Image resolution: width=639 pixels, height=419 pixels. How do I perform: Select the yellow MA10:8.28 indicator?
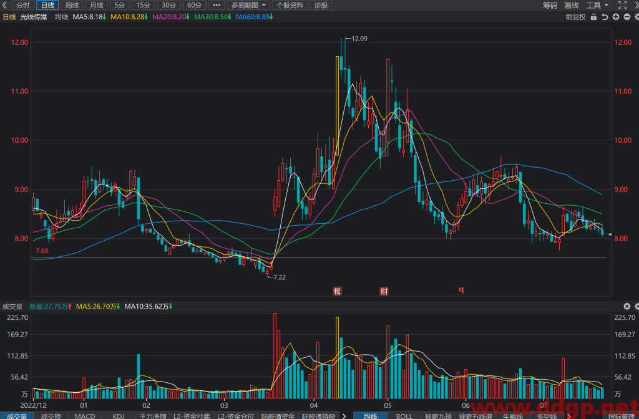coord(129,17)
